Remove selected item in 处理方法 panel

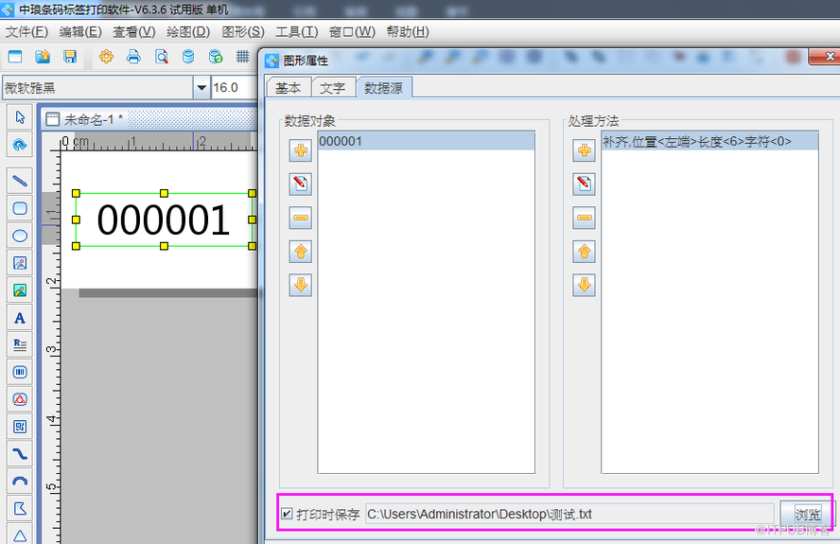(585, 218)
